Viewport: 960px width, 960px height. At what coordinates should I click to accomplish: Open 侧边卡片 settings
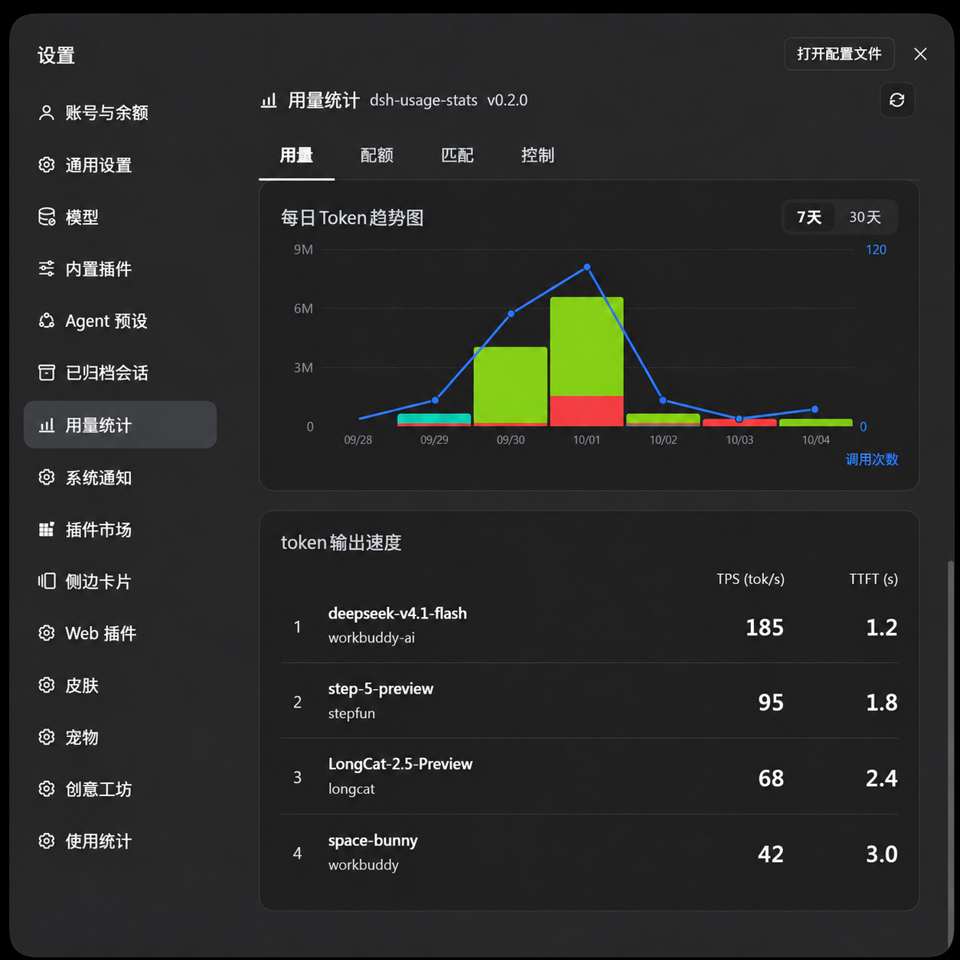point(120,581)
